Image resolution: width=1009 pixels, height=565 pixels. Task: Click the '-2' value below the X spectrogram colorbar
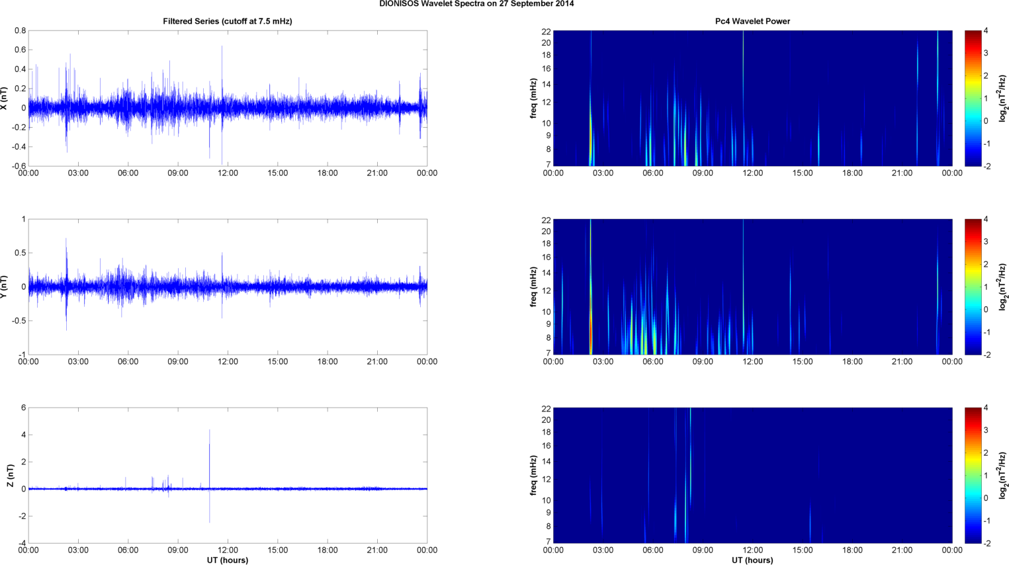click(x=987, y=166)
